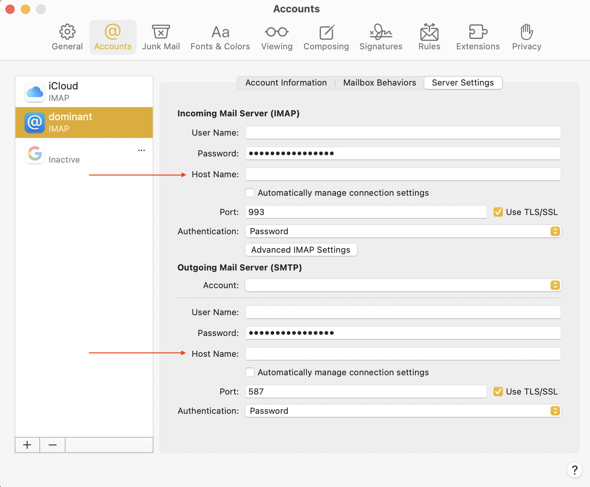Open the outgoing SMTP Account dropdown
The width and height of the screenshot is (590, 487).
[x=403, y=285]
